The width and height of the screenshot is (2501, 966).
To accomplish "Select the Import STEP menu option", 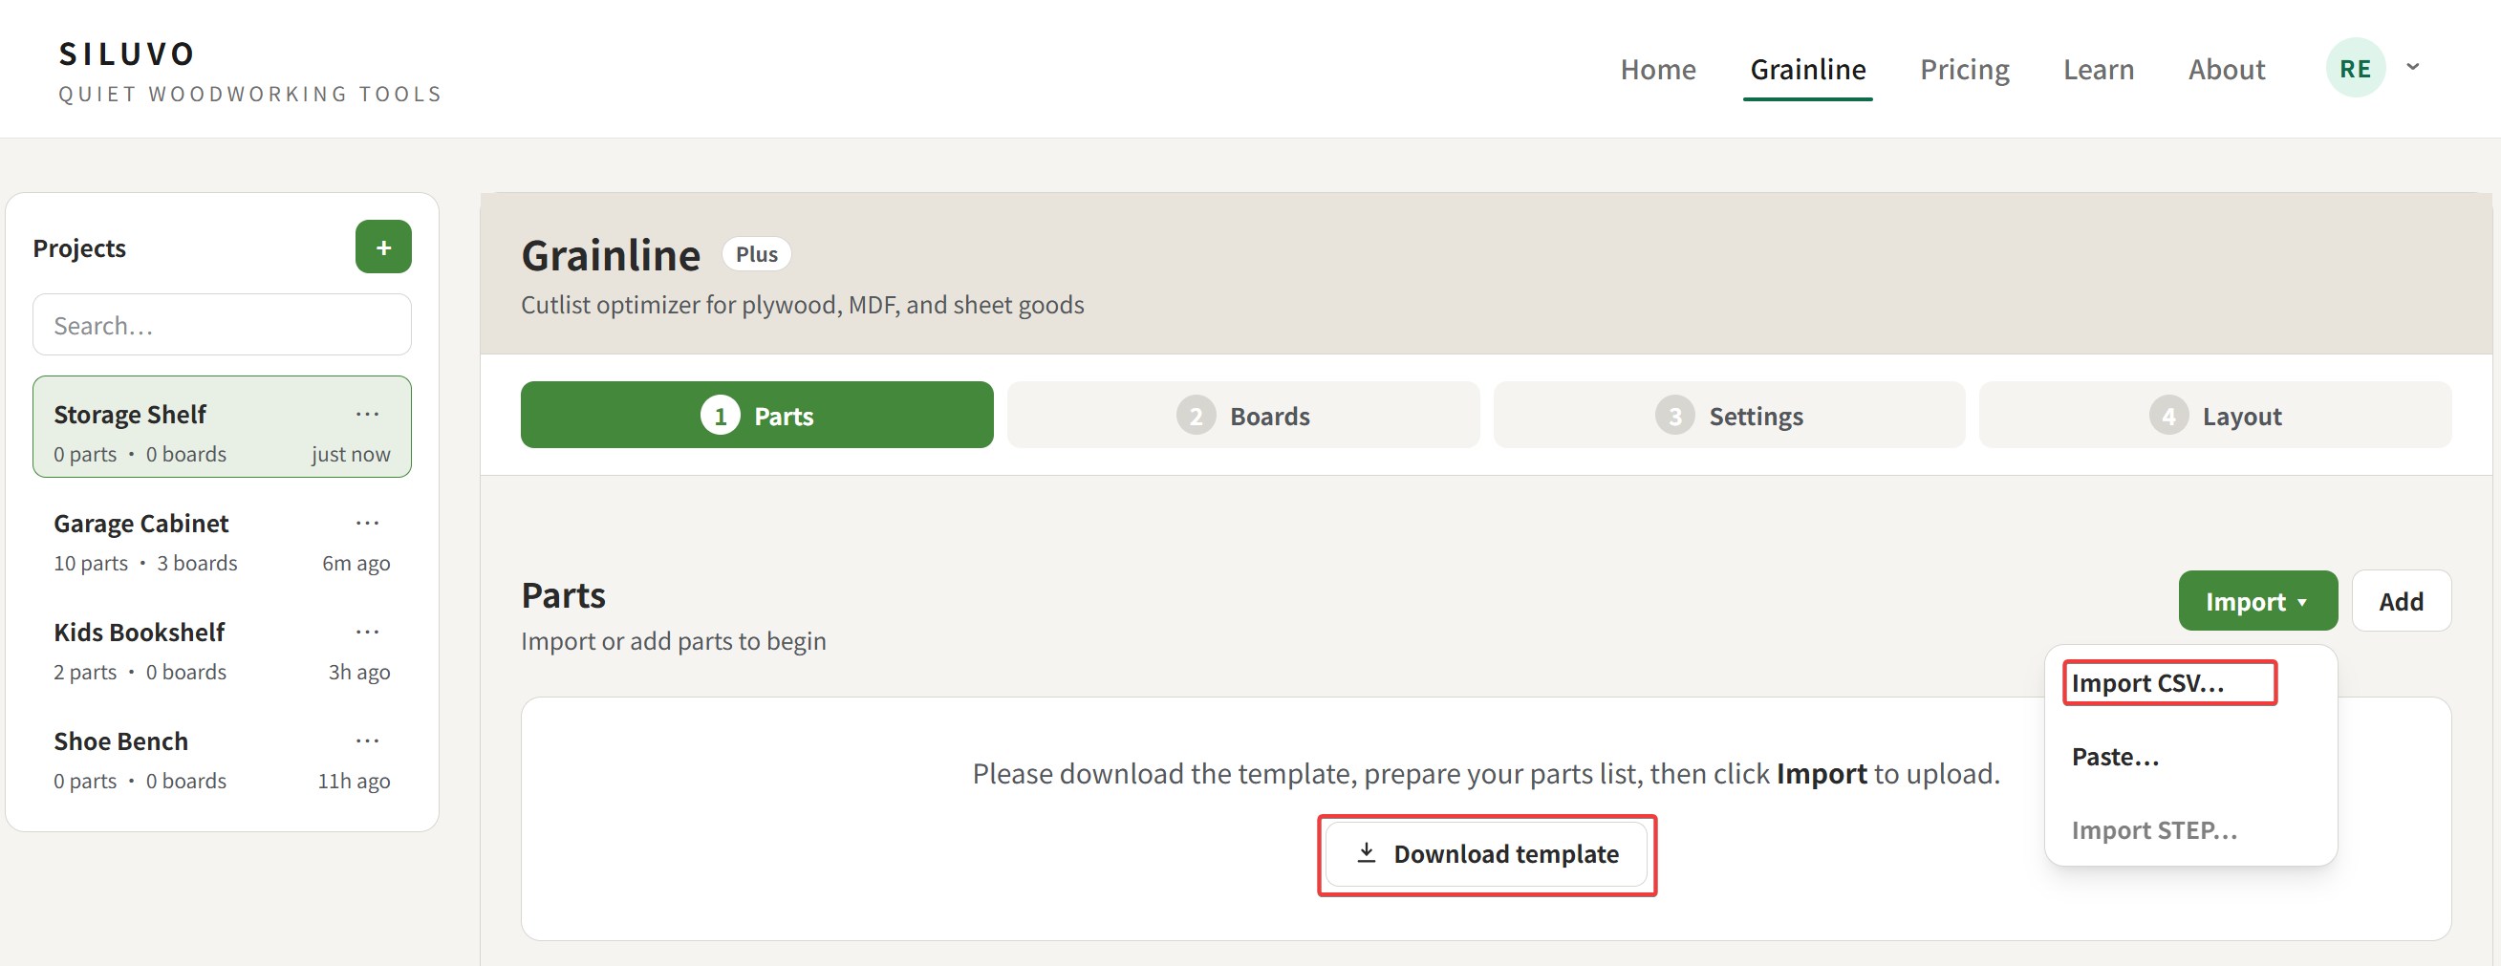I will (x=2153, y=831).
